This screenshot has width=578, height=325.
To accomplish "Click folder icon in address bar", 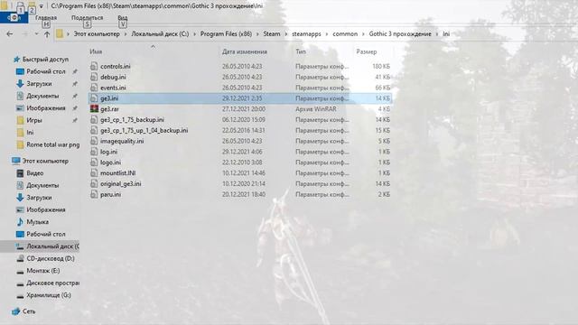I will (x=60, y=34).
